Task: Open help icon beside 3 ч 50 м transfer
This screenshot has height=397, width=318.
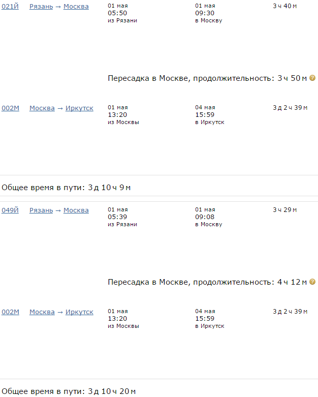Action: click(x=312, y=78)
